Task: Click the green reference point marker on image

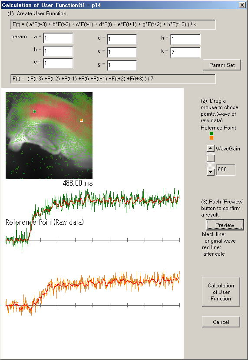Action: pos(34,111)
